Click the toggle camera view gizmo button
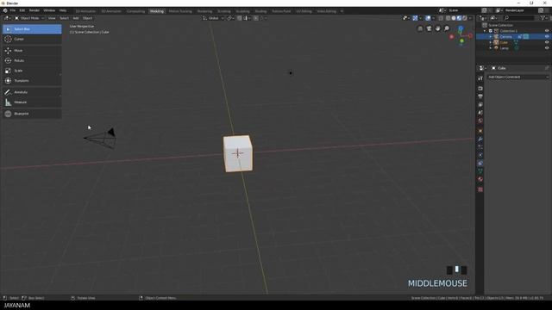This screenshot has width=552, height=310. [430, 28]
